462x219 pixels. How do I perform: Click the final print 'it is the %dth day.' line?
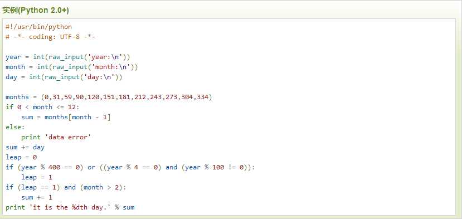click(70, 207)
